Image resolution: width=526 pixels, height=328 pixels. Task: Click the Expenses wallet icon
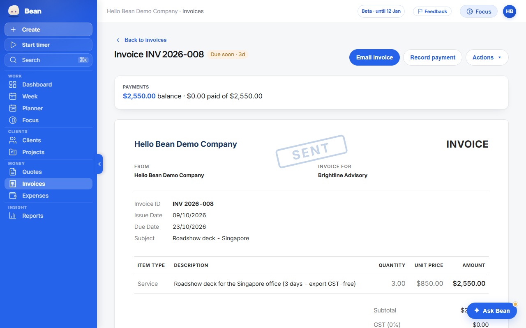pos(13,196)
